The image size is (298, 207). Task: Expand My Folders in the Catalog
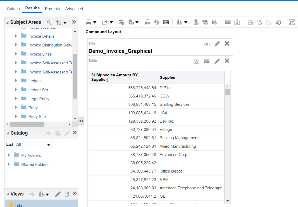coord(9,155)
